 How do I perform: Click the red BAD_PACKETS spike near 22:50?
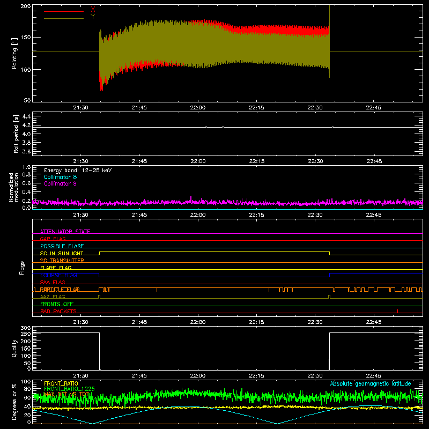click(397, 311)
